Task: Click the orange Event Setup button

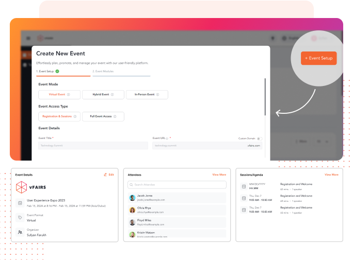Action: 318,58
